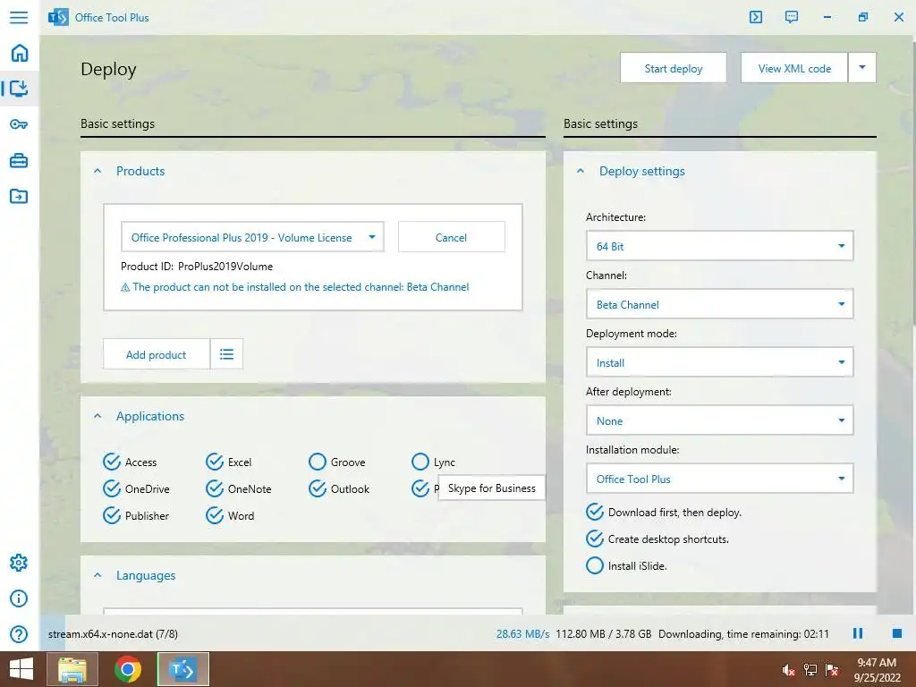916x687 pixels.
Task: Open Windows Start menu
Action: tap(21, 669)
